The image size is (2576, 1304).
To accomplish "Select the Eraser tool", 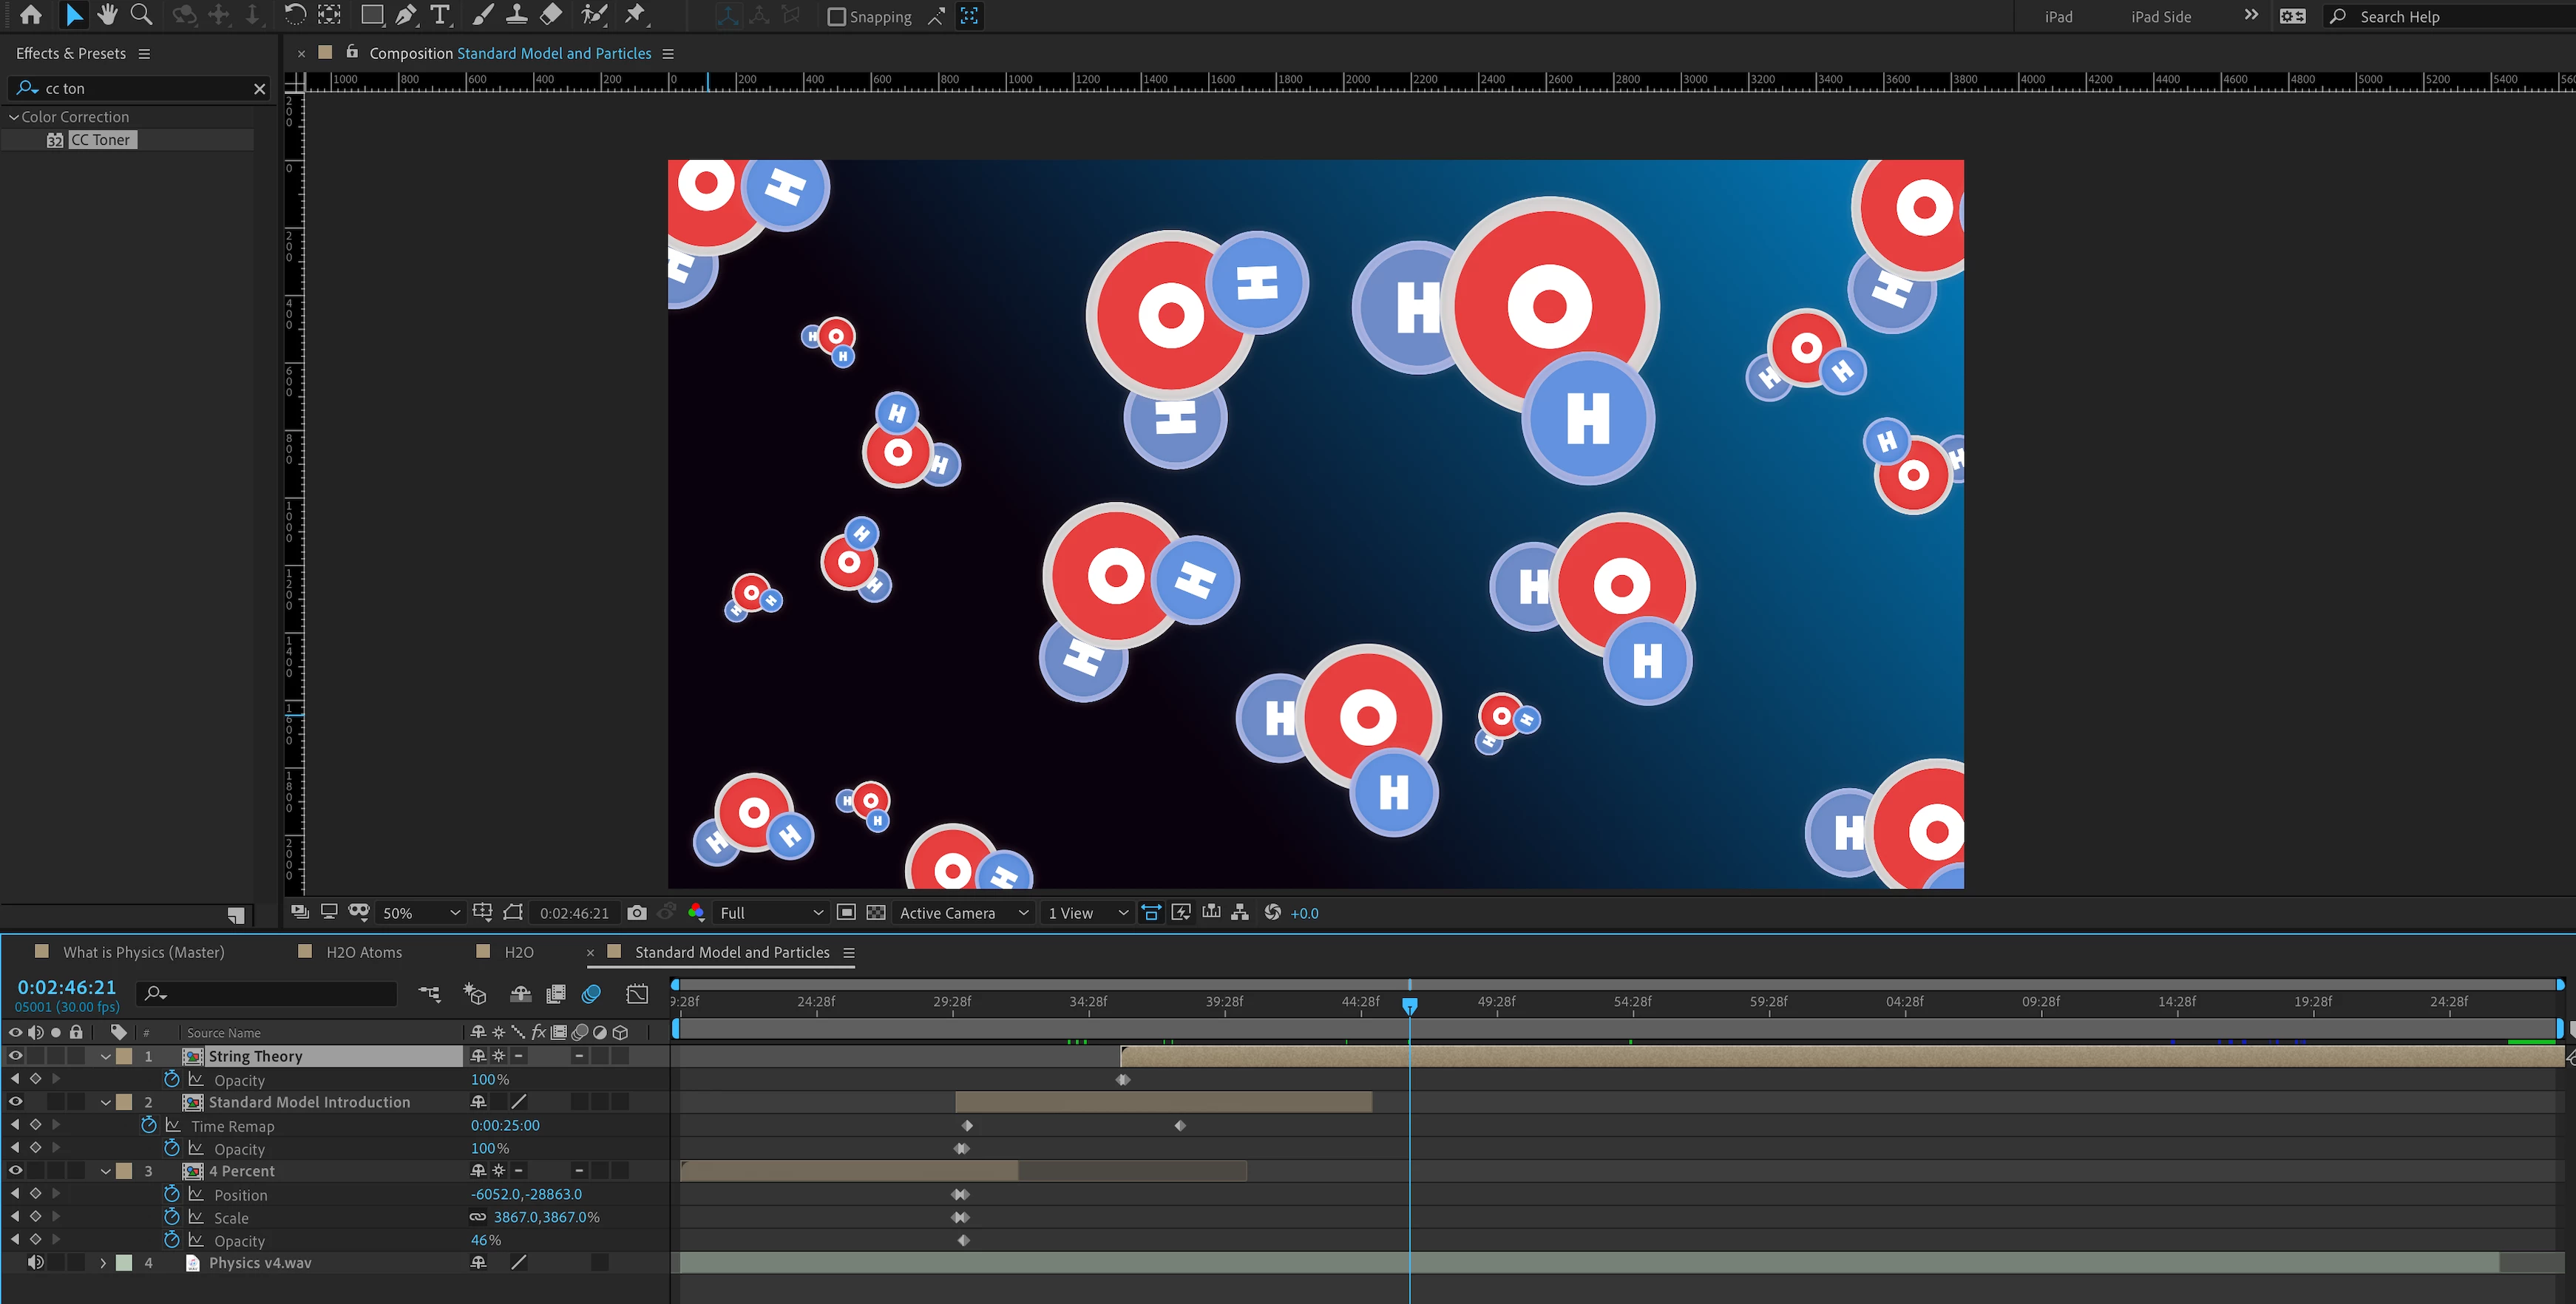I will tap(551, 15).
